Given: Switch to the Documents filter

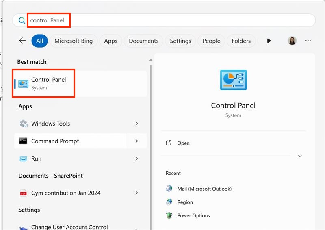Looking at the screenshot, I should [144, 41].
